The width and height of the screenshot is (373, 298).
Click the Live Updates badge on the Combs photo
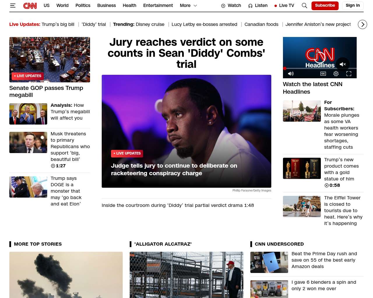(127, 153)
